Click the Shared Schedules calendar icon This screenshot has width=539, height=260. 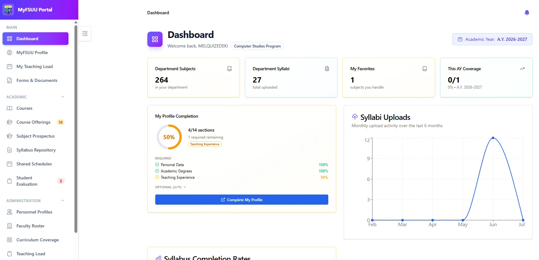pos(10,164)
